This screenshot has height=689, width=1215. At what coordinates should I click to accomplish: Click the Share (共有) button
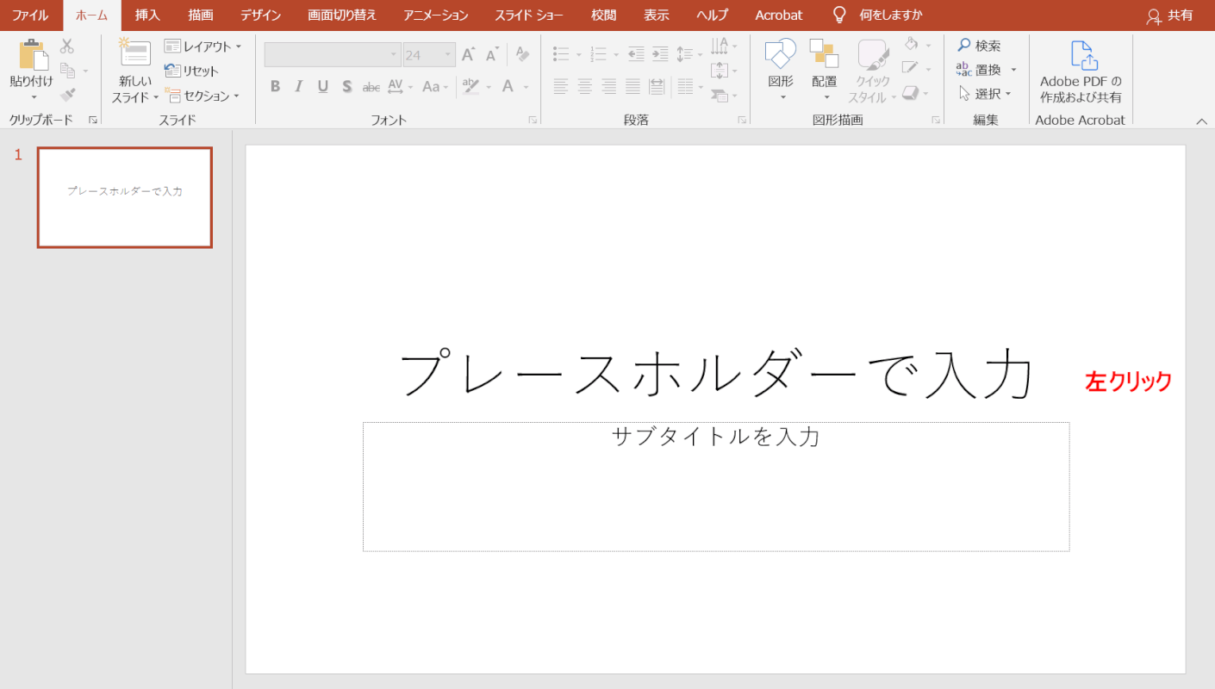pyautogui.click(x=1170, y=16)
